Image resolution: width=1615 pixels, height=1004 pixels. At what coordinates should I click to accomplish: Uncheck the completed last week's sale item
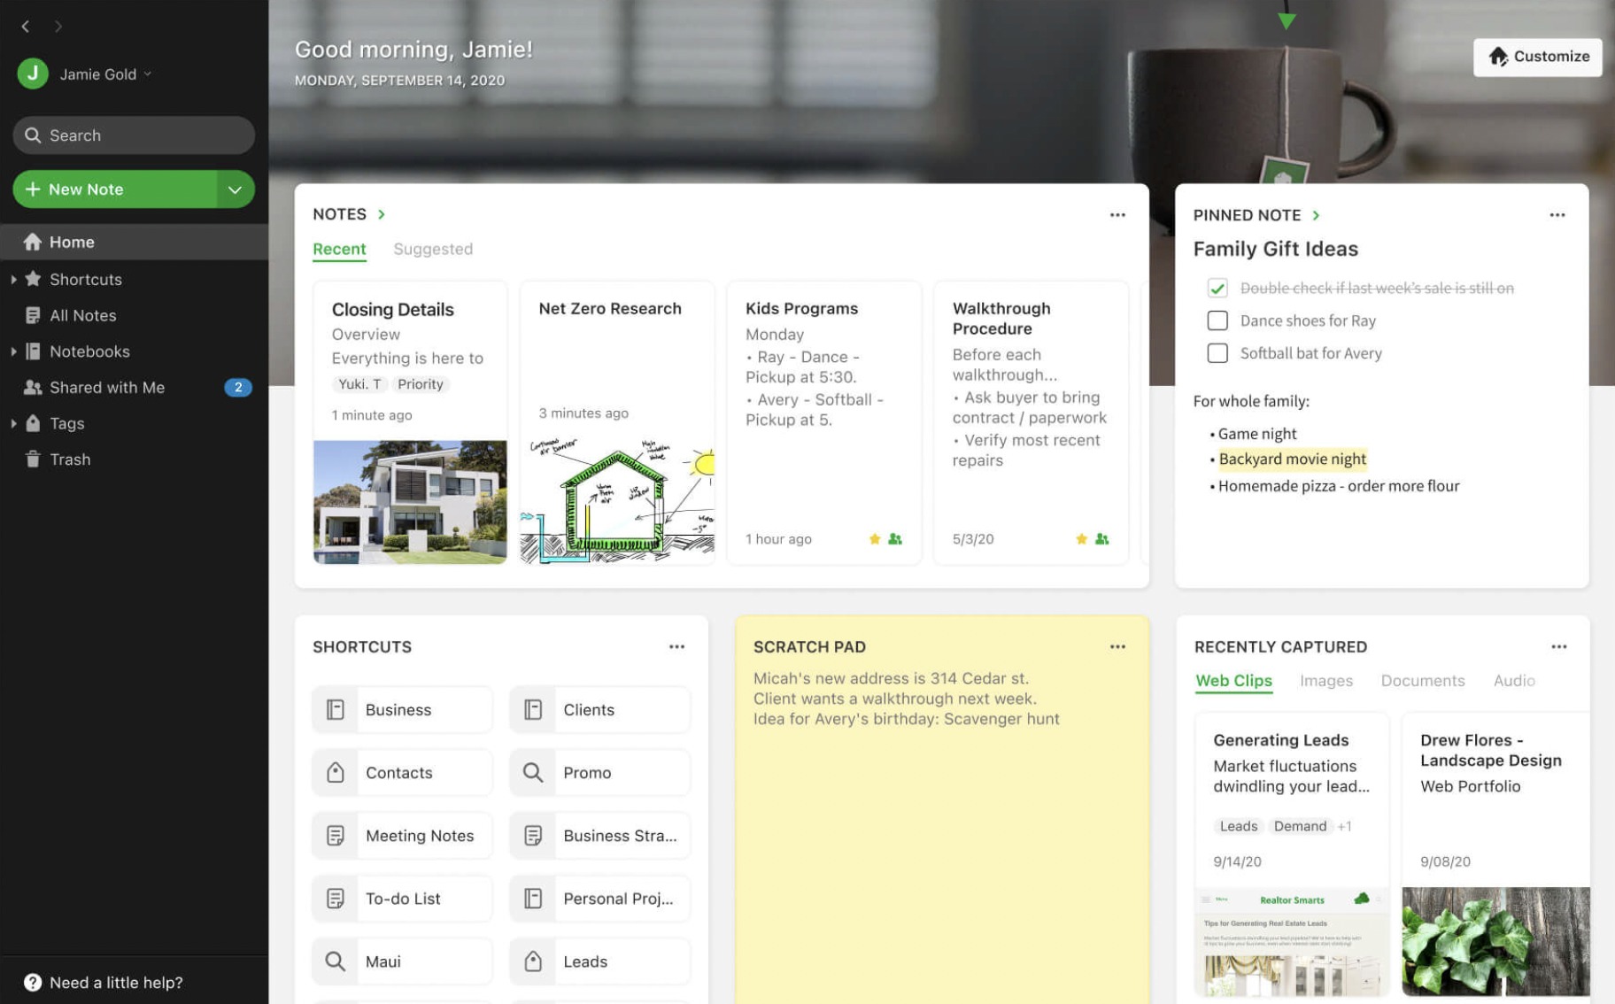(1219, 288)
